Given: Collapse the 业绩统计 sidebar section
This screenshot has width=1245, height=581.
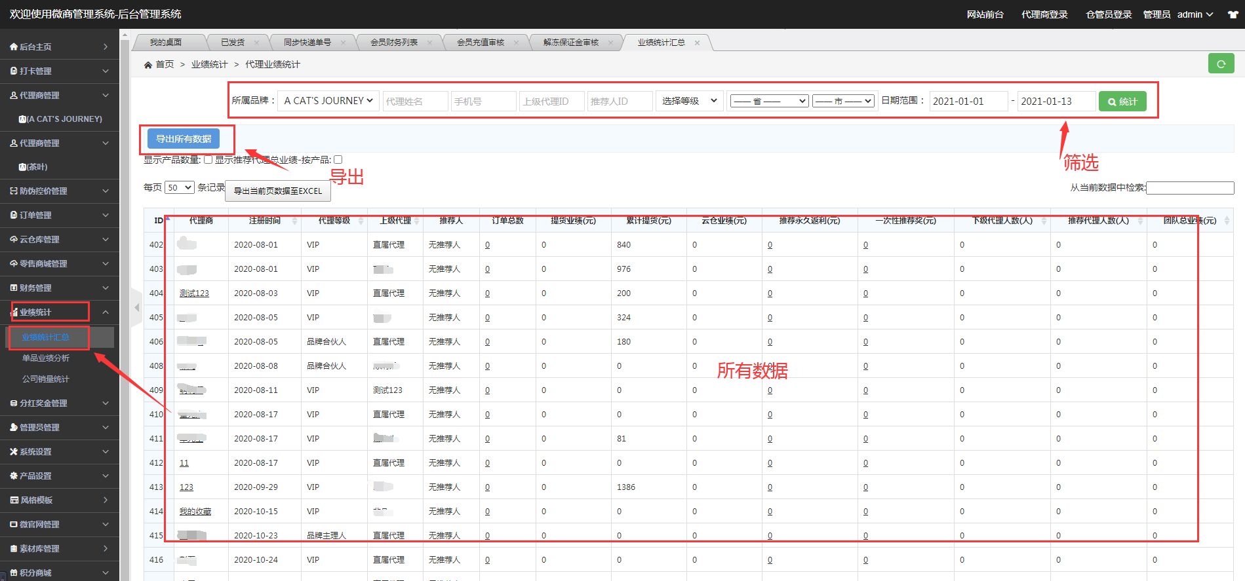Looking at the screenshot, I should tap(106, 312).
